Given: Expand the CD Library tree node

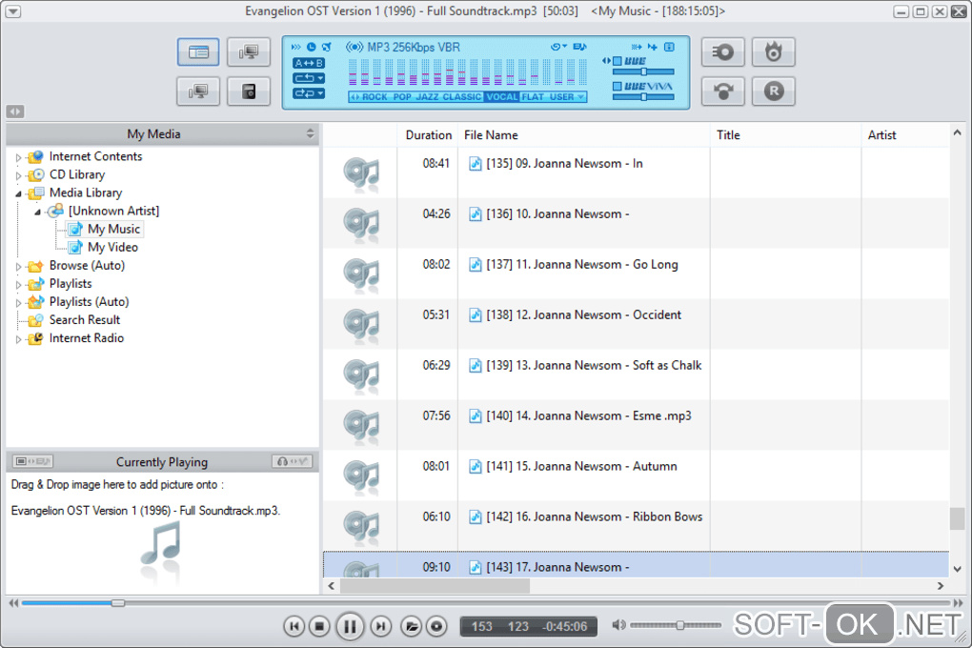Looking at the screenshot, I should [x=18, y=175].
